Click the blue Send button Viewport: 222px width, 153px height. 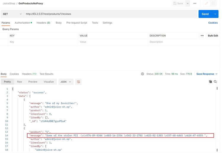tap(205, 14)
